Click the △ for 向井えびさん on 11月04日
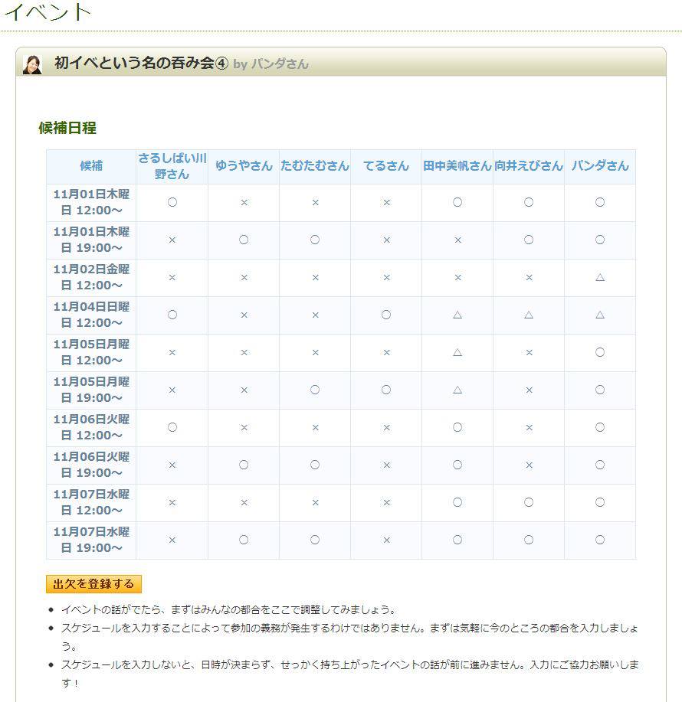This screenshot has height=702, width=682. [528, 315]
